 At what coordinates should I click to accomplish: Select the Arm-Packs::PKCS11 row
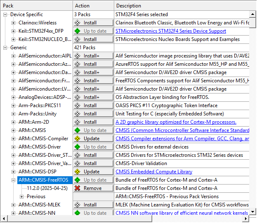tap(40, 106)
